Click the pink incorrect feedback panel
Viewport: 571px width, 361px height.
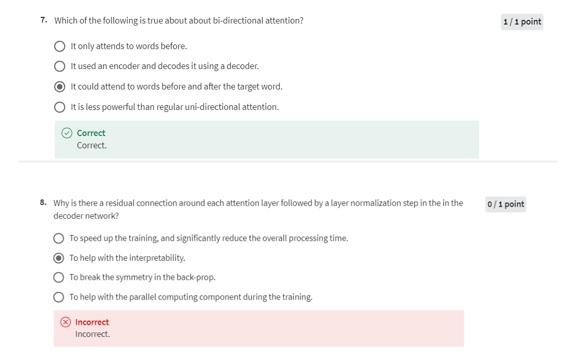(x=259, y=329)
